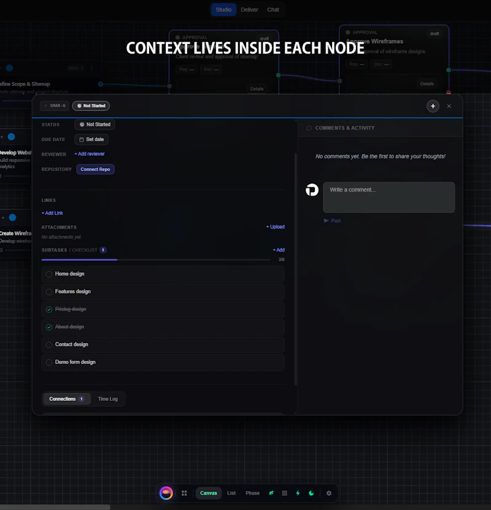Viewport: 491px width, 510px height.
Task: Click Details on the Approve Wireframes node
Action: (x=427, y=84)
